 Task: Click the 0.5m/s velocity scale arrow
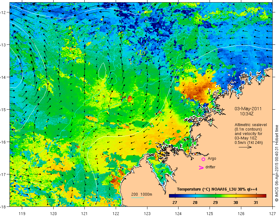pyautogui.click(x=245, y=147)
